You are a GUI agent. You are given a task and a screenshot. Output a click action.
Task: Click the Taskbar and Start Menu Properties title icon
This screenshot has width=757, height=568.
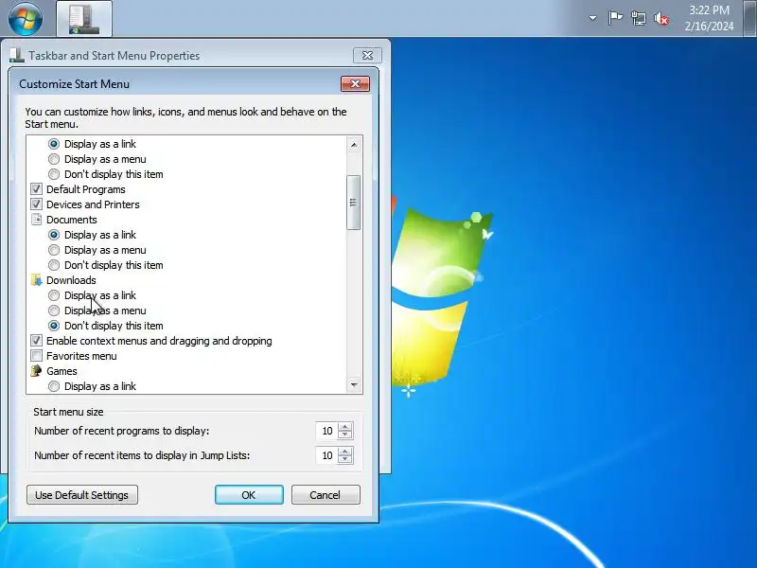coord(17,56)
